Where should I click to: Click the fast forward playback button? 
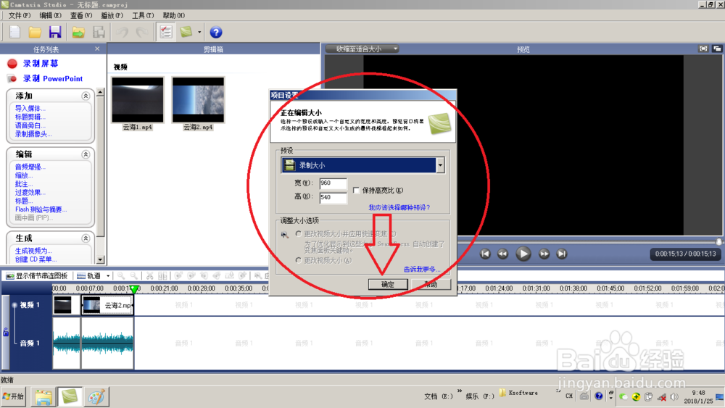pyautogui.click(x=544, y=254)
